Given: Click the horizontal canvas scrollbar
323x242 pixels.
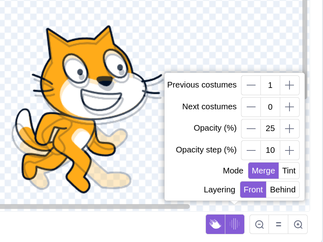Looking at the screenshot, I should (x=95, y=207).
